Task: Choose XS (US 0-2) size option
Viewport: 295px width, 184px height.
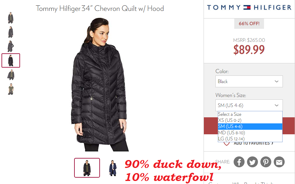Action: [x=250, y=120]
